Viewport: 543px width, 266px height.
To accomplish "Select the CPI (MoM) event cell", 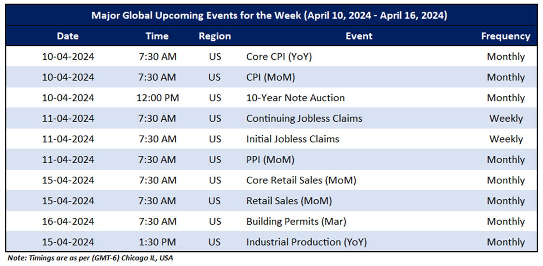I will (270, 77).
